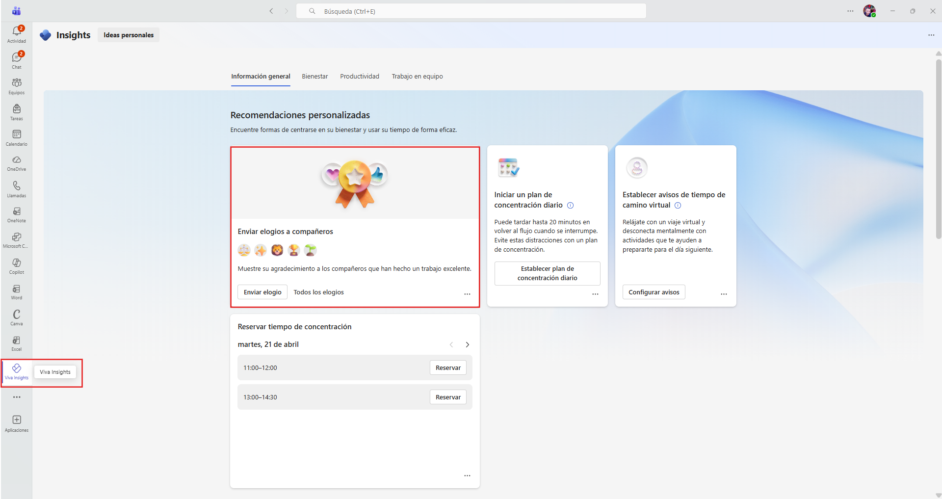Click the scrollbar up arrow
Viewport: 942px width, 499px height.
(939, 53)
